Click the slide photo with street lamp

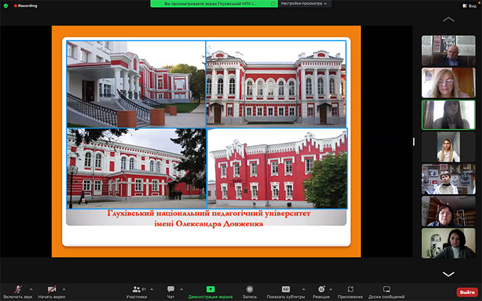click(x=136, y=168)
